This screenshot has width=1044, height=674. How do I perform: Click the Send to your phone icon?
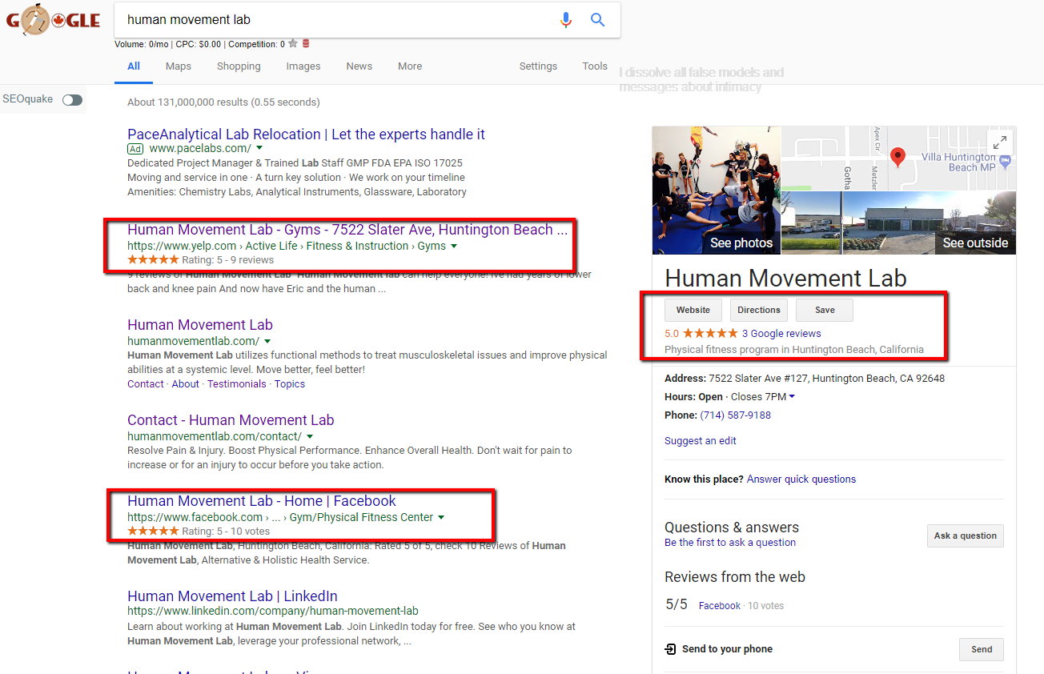point(670,649)
